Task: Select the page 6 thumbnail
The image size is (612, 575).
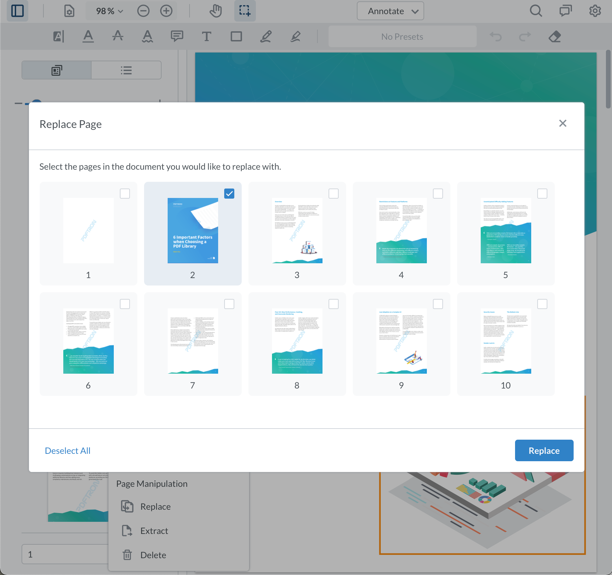Action: point(89,341)
